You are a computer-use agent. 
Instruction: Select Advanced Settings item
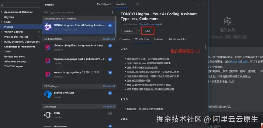click(x=16, y=61)
